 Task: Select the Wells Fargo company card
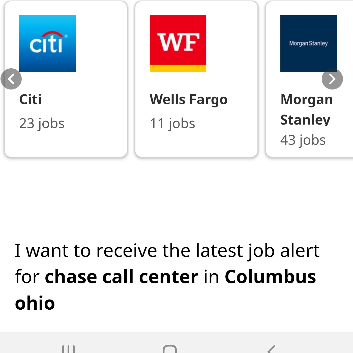point(196,79)
